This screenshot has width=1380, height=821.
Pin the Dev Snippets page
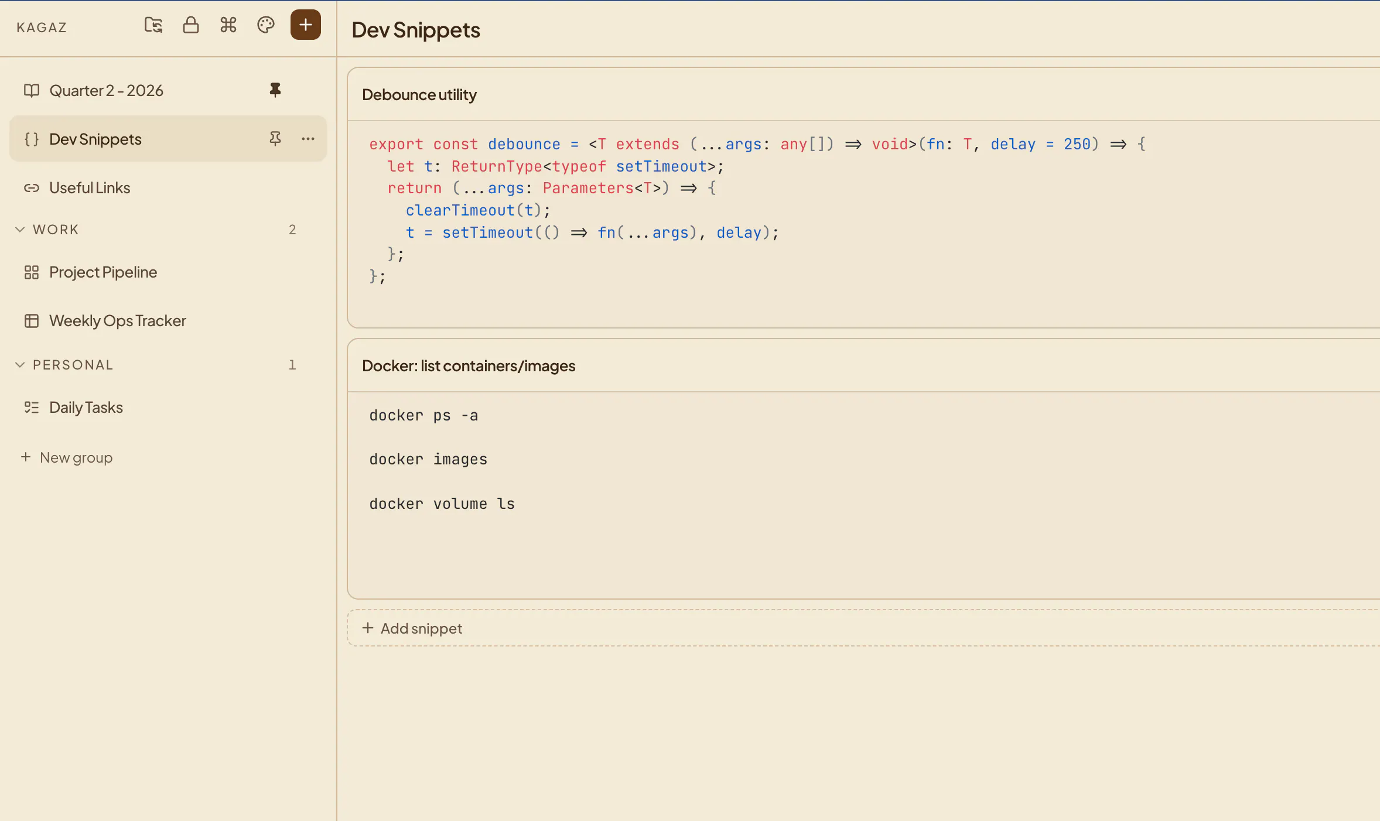pos(275,139)
